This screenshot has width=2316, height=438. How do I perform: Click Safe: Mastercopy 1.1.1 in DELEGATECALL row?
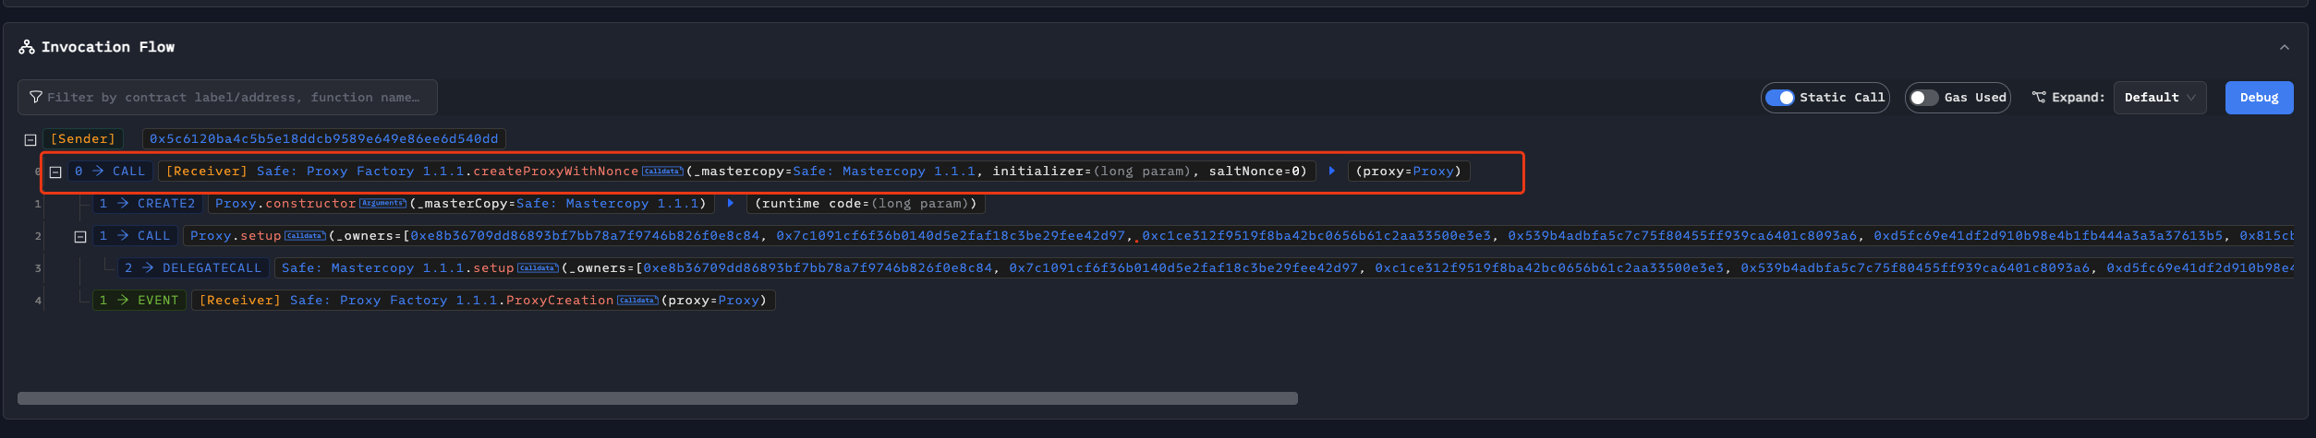[x=372, y=268]
